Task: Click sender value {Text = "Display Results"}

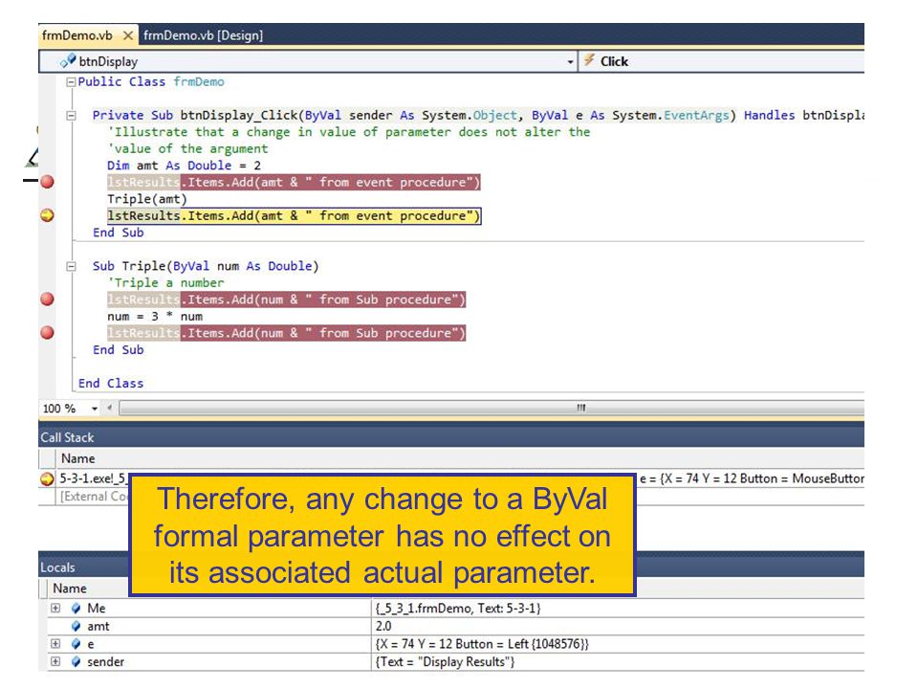Action: pos(445,661)
